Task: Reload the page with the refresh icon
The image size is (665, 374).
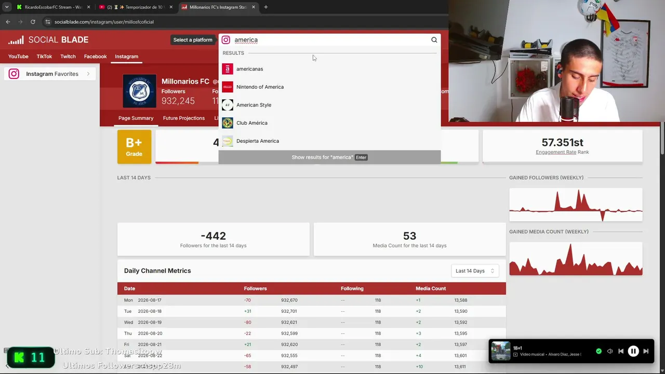Action: coord(33,22)
